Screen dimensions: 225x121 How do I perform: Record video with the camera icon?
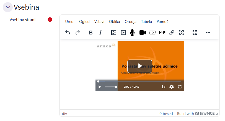point(143,33)
